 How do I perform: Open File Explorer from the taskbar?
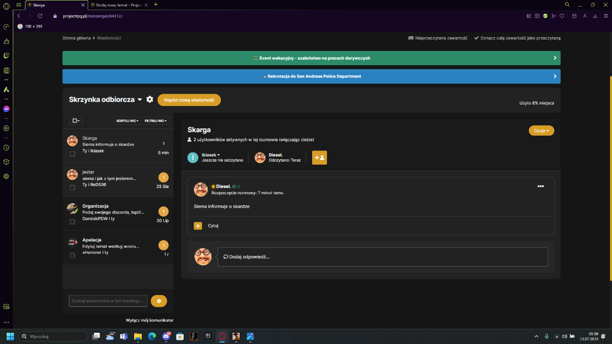[x=138, y=336]
